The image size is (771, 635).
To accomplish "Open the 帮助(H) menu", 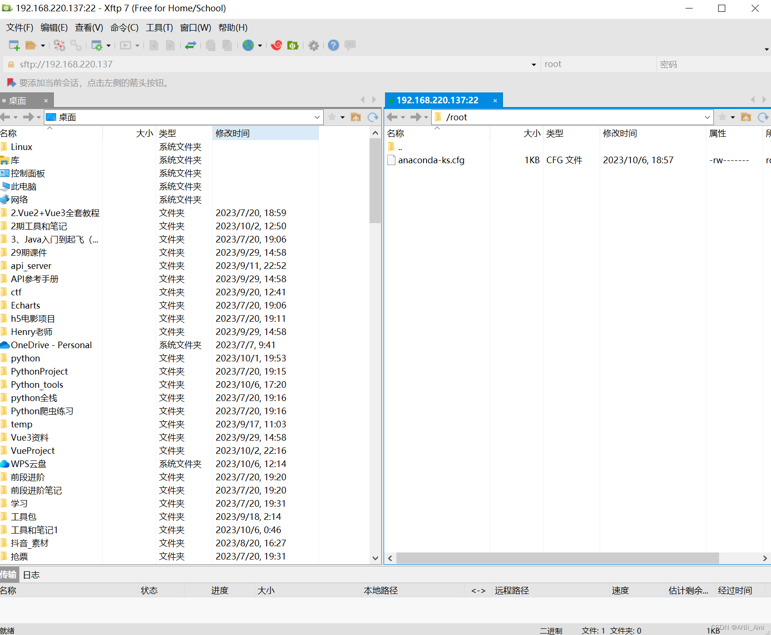I will 233,28.
